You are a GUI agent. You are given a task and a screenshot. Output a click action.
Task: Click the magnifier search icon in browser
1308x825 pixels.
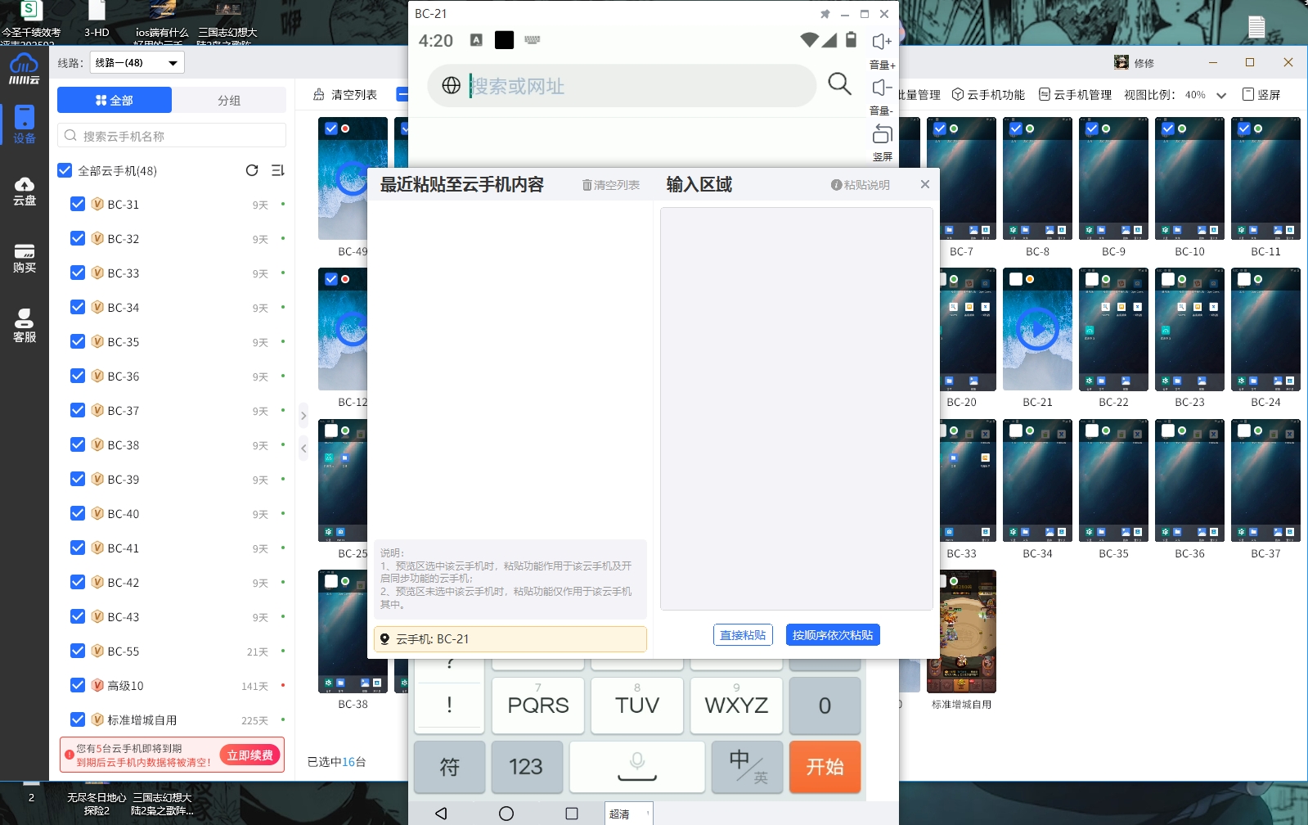pyautogui.click(x=839, y=83)
